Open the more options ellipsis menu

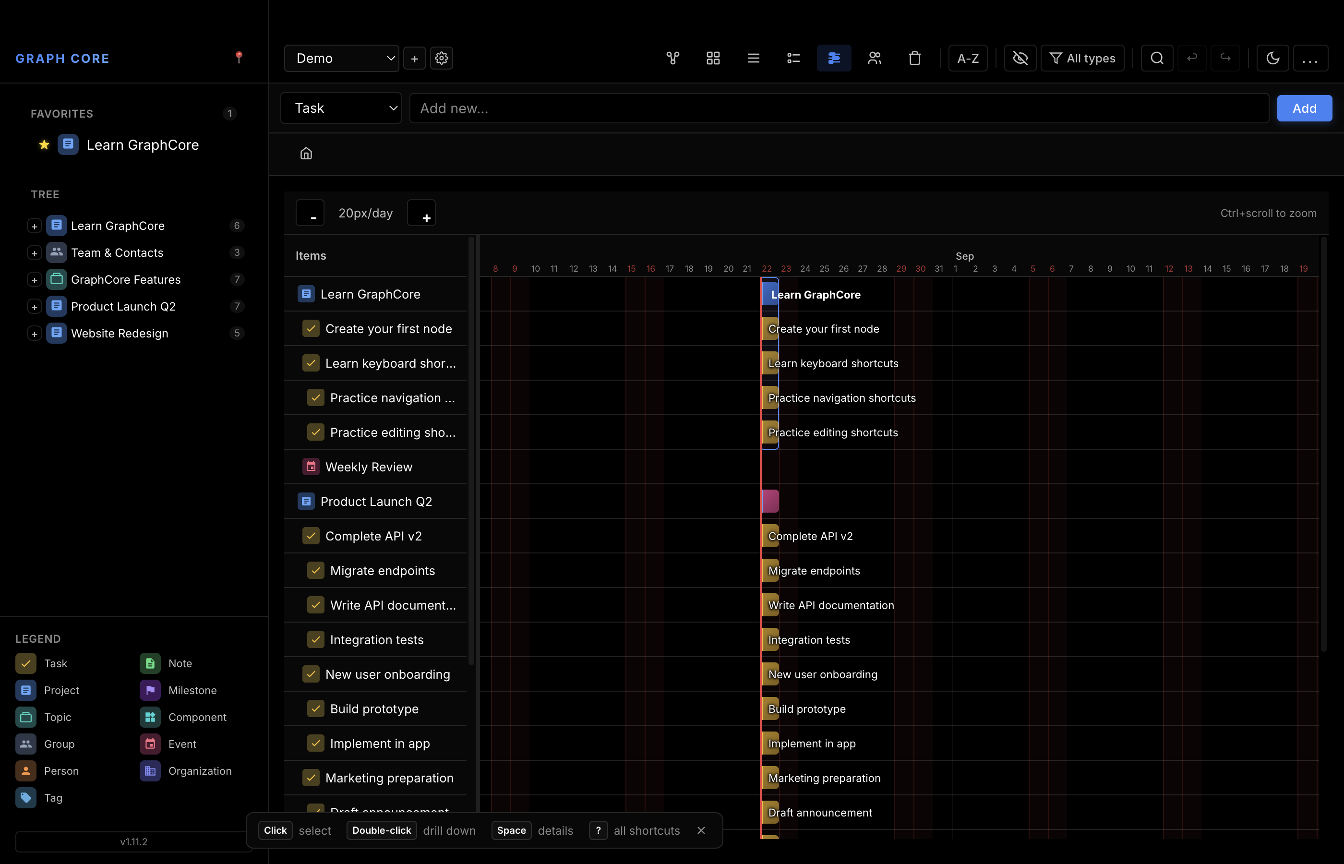click(1310, 58)
